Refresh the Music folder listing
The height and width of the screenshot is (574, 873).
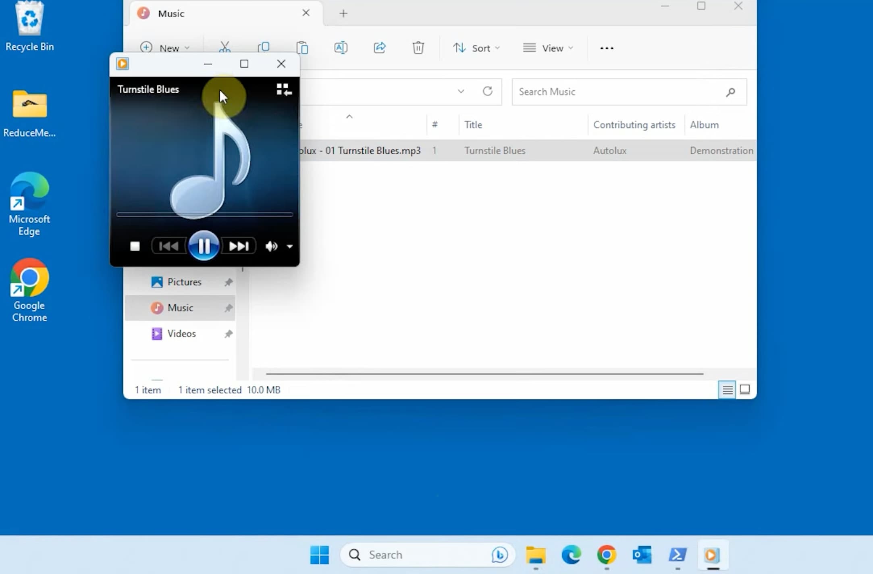click(x=487, y=92)
